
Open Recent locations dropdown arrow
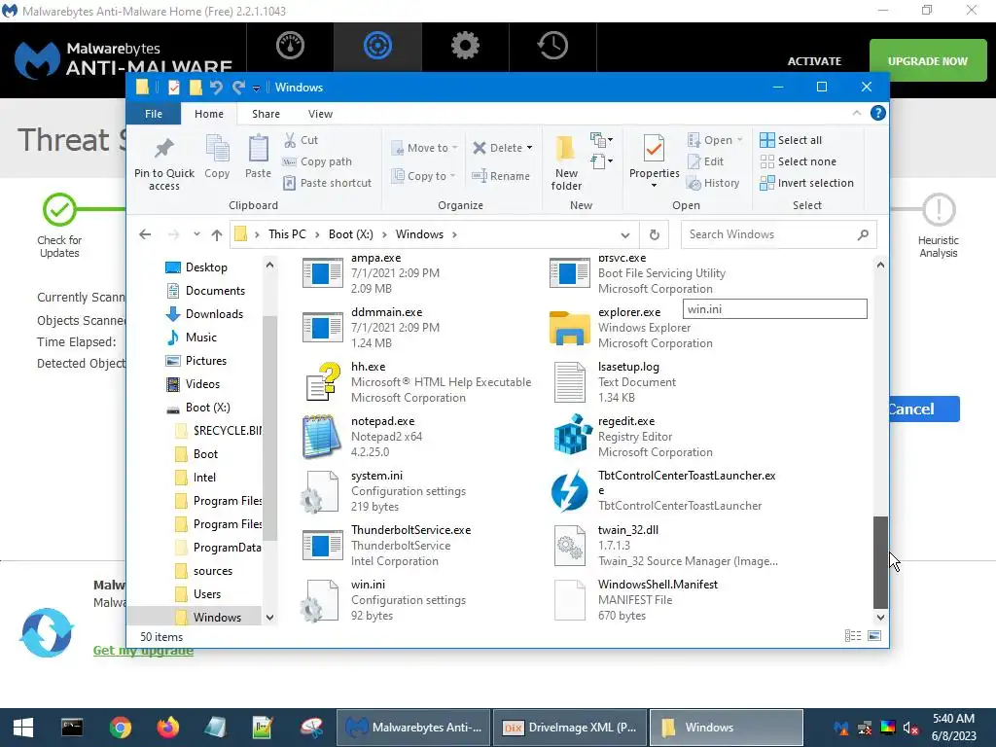coord(196,234)
